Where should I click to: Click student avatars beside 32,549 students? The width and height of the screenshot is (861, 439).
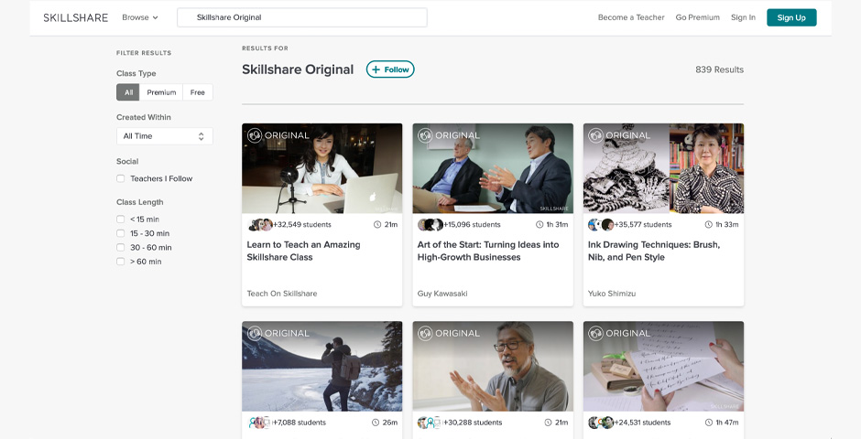click(x=260, y=225)
